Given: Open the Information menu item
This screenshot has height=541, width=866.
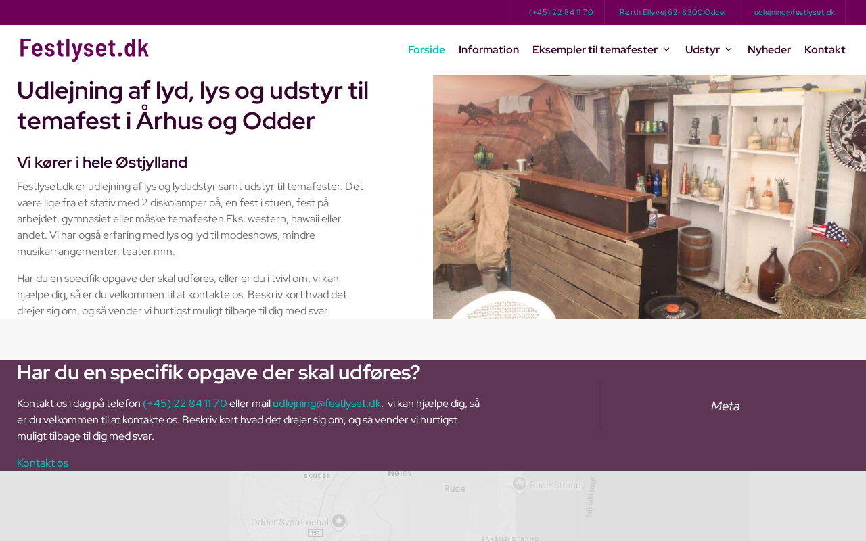Looking at the screenshot, I should [488, 49].
